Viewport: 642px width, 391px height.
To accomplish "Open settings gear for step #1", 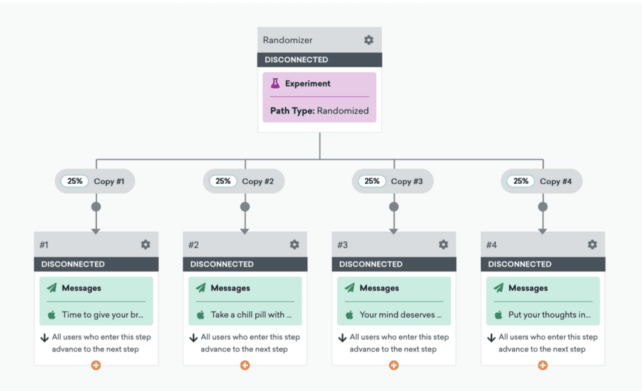I will coord(145,244).
